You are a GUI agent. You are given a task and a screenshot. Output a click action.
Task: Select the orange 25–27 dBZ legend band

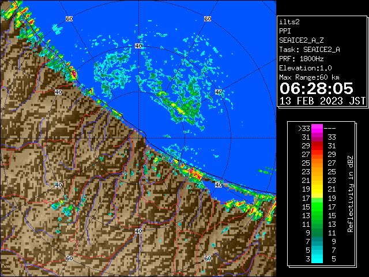coord(317,163)
